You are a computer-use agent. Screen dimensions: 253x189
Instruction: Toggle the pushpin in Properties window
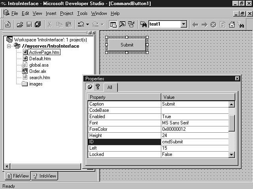point(90,87)
